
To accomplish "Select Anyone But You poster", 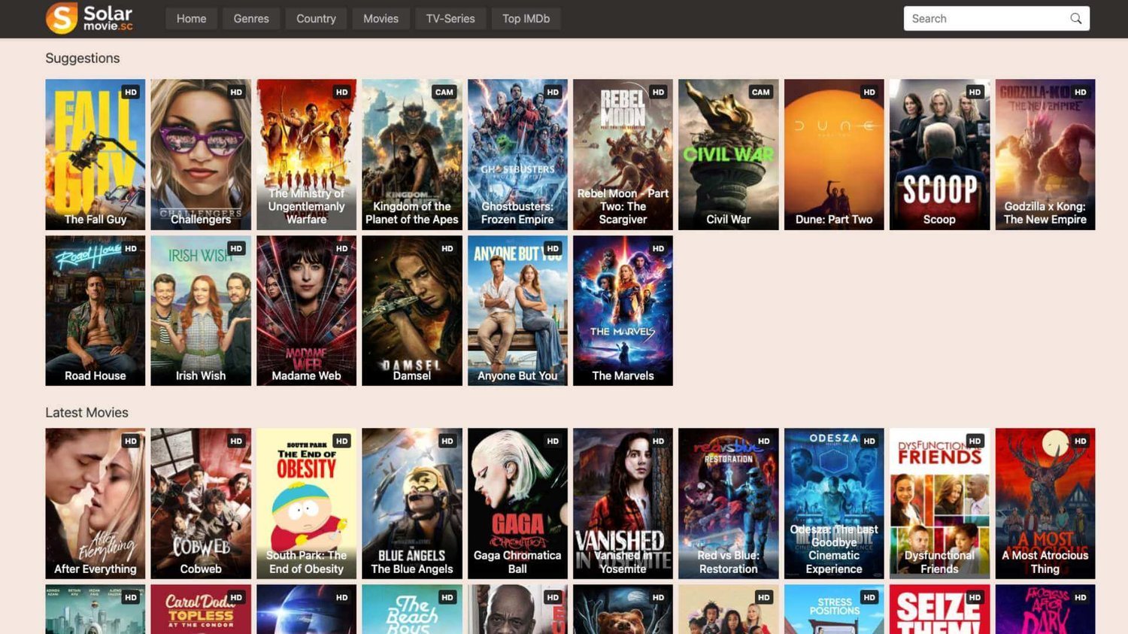I will click(x=517, y=311).
